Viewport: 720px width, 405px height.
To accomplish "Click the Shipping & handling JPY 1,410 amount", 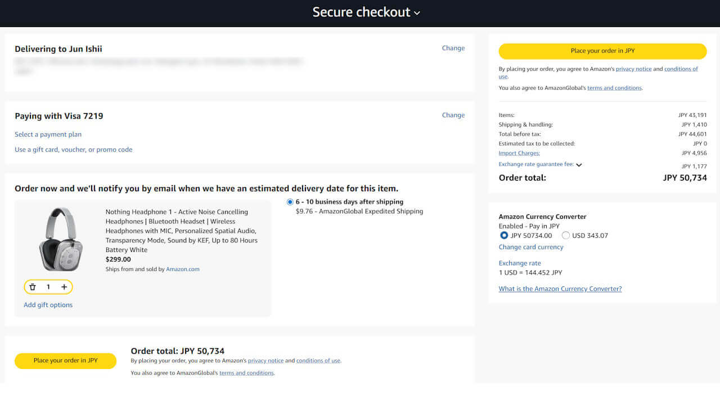I will [694, 124].
